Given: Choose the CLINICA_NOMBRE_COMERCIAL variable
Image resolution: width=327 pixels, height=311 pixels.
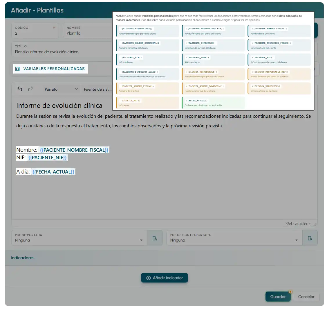Looking at the screenshot, I should [x=213, y=88].
